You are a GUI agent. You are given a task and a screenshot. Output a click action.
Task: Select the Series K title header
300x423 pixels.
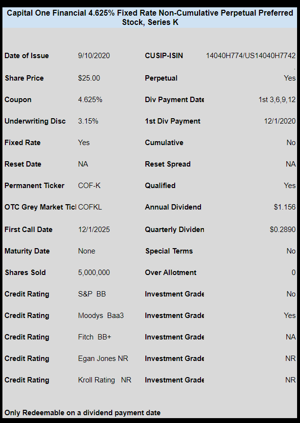click(x=150, y=18)
